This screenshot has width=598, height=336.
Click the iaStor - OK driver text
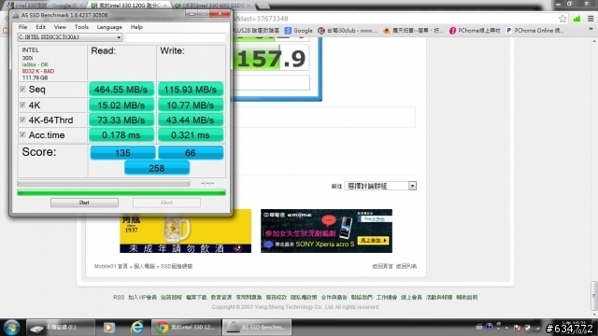[36, 64]
